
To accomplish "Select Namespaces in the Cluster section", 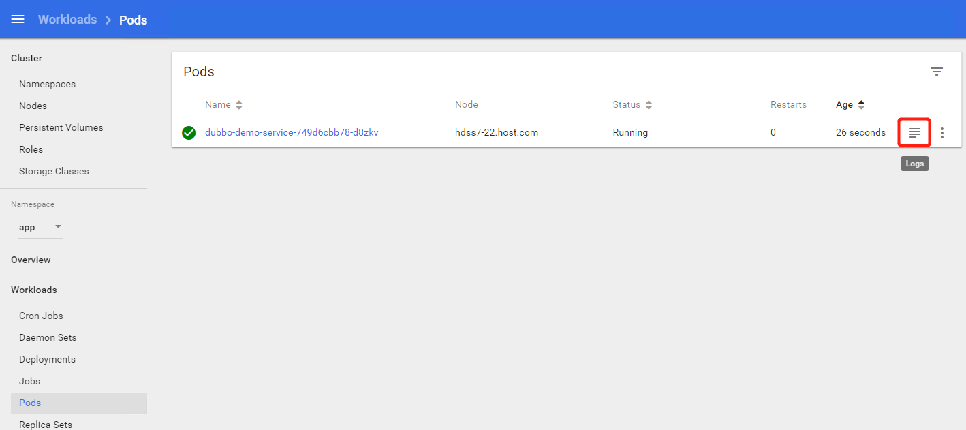I will pyautogui.click(x=47, y=85).
